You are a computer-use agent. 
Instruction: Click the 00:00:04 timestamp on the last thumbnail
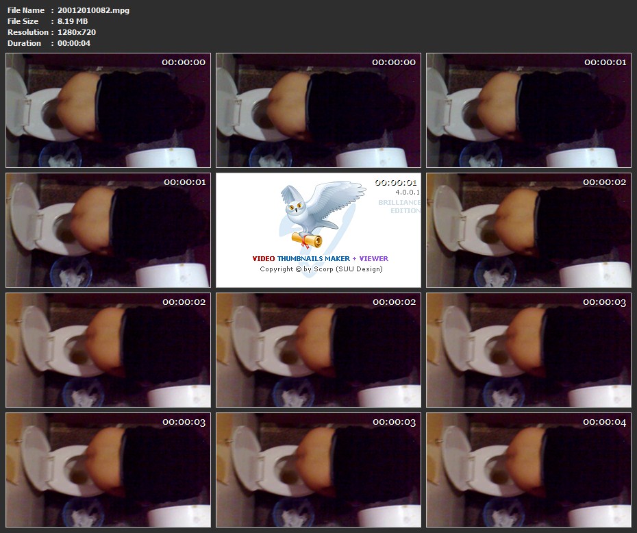click(604, 423)
